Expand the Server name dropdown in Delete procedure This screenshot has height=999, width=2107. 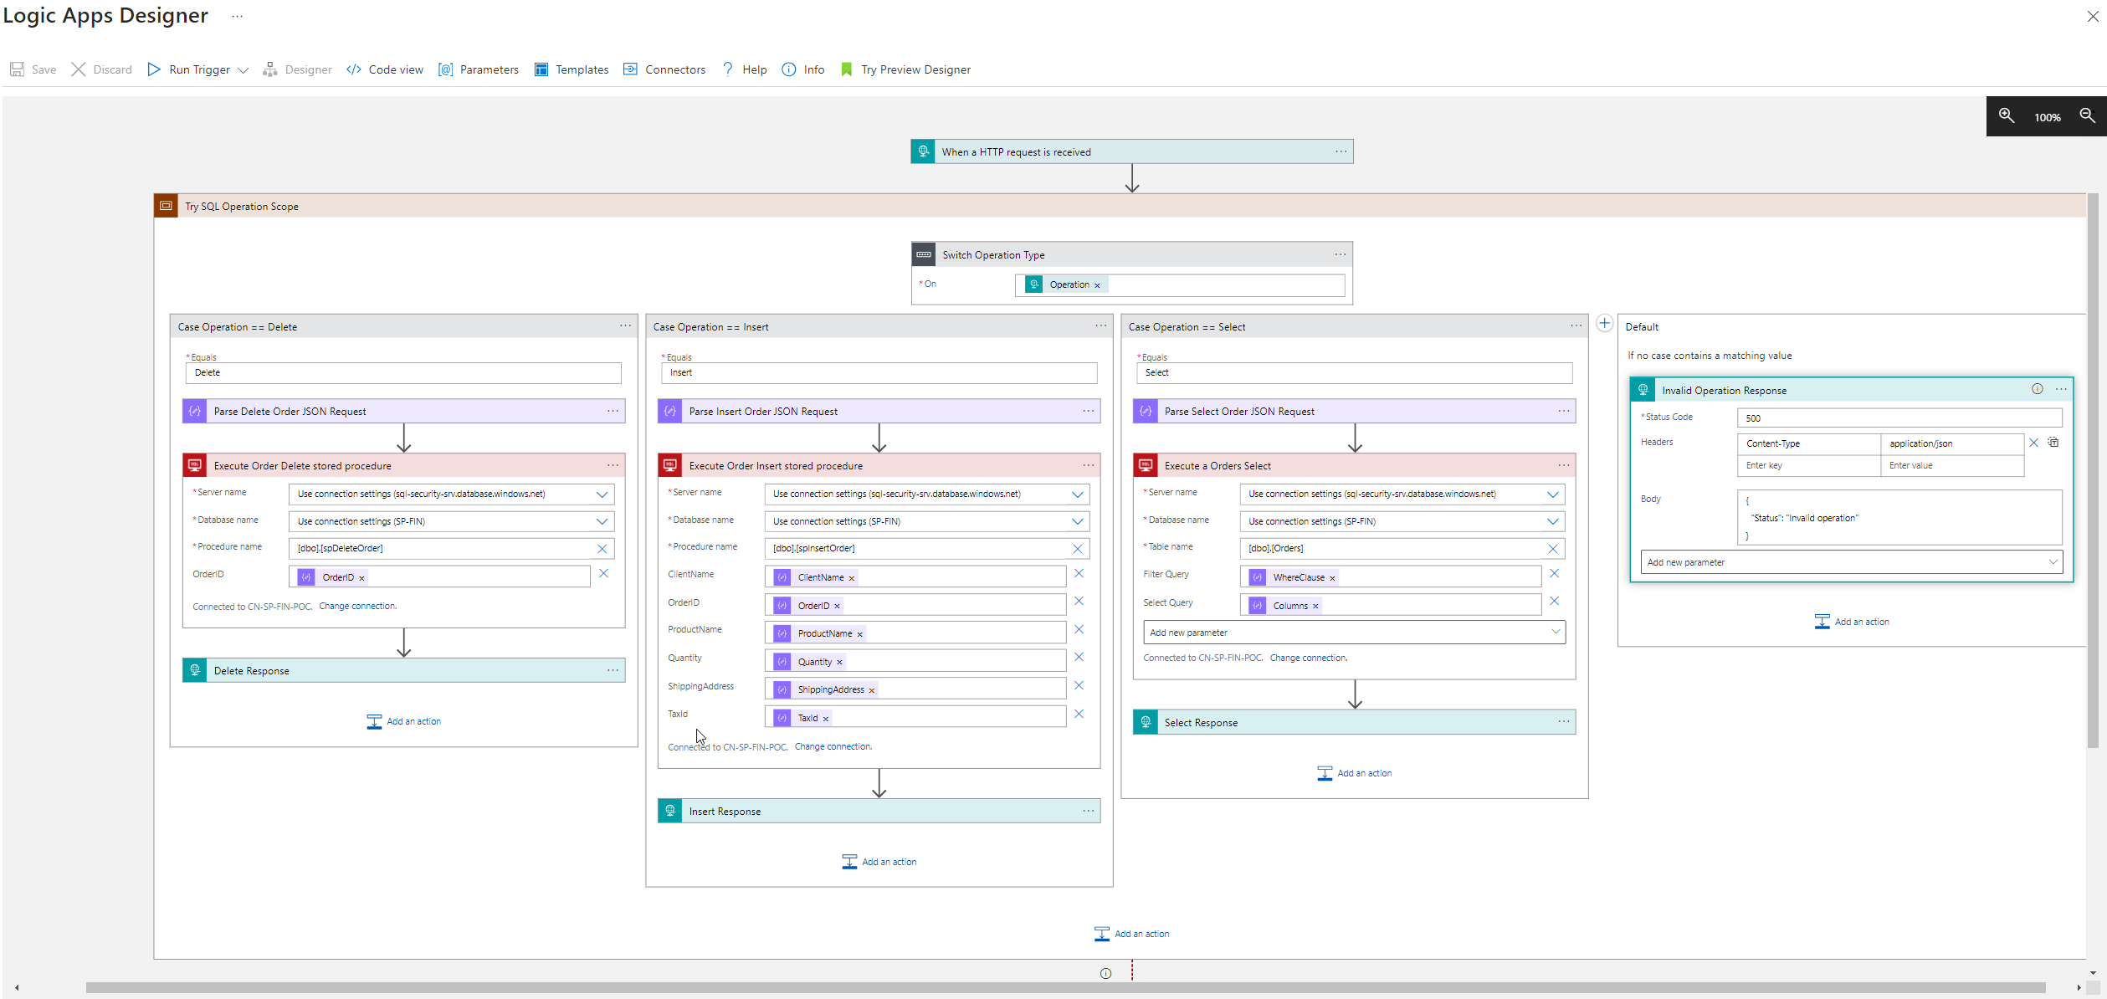pos(602,494)
